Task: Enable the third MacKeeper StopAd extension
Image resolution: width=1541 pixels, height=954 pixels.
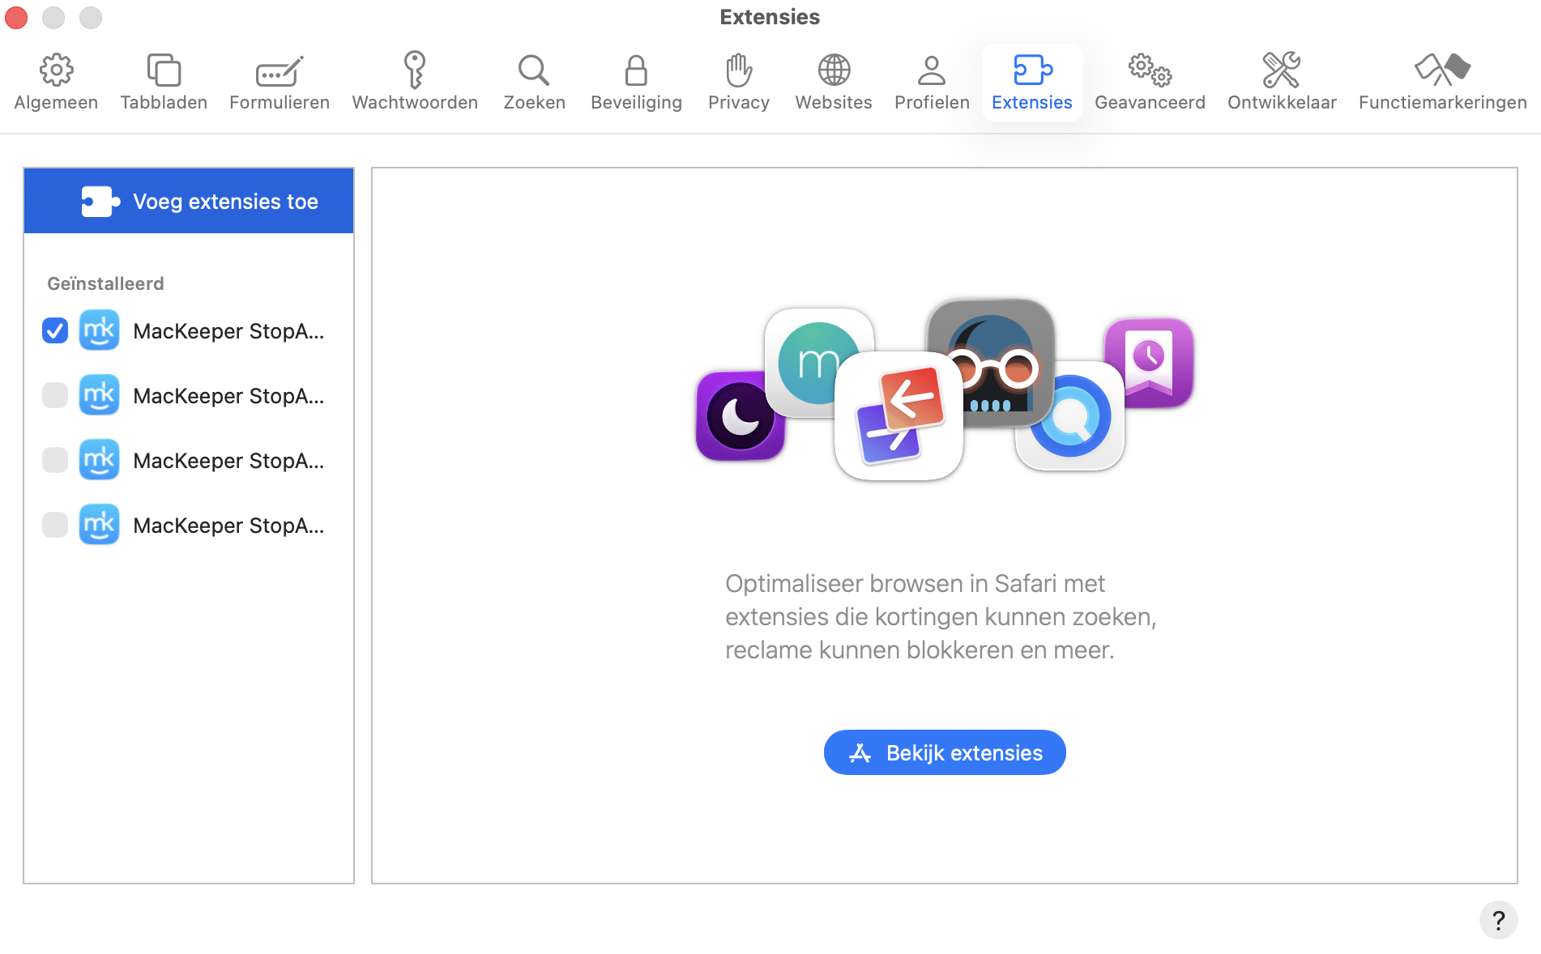Action: [x=55, y=460]
